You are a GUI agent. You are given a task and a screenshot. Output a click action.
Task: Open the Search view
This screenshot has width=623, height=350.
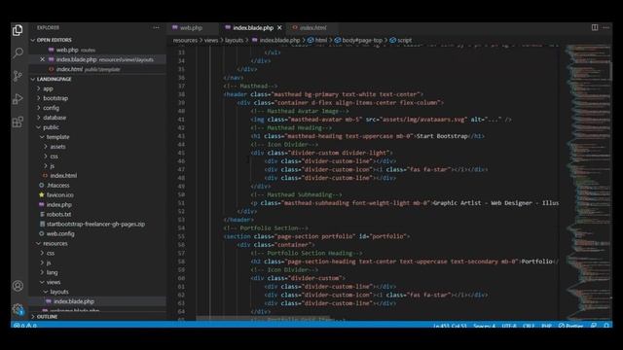[18, 52]
